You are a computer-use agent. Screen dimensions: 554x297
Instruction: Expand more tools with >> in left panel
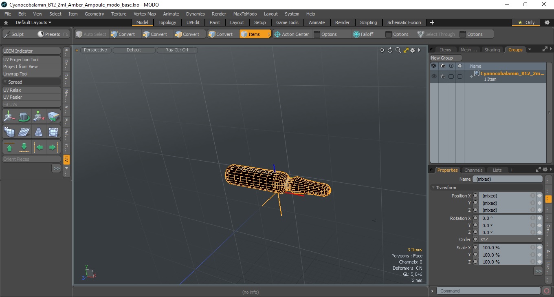point(56,168)
